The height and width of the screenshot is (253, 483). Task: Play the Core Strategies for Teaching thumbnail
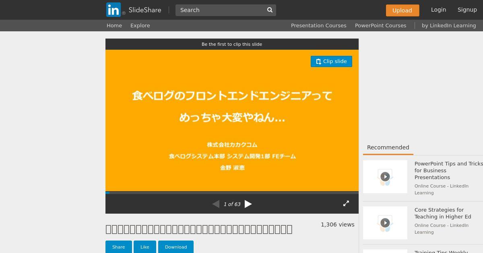[385, 223]
